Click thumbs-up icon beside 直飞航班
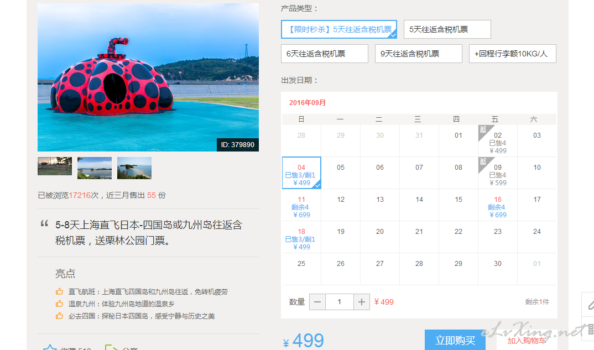Image resolution: width=594 pixels, height=350 pixels. coord(60,292)
